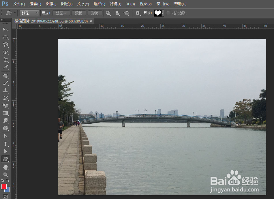The height and width of the screenshot is (199, 274).
Task: Reset default foreground and background colors
Action: pyautogui.click(x=2, y=181)
